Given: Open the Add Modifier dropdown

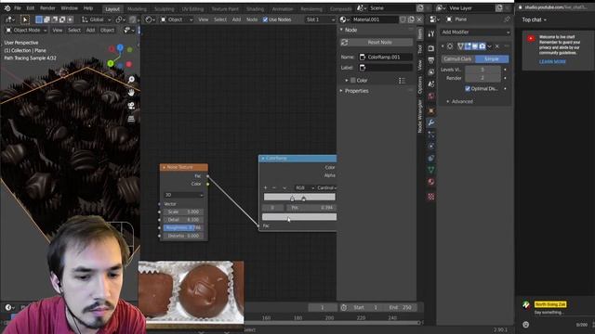Looking at the screenshot, I should [475, 32].
